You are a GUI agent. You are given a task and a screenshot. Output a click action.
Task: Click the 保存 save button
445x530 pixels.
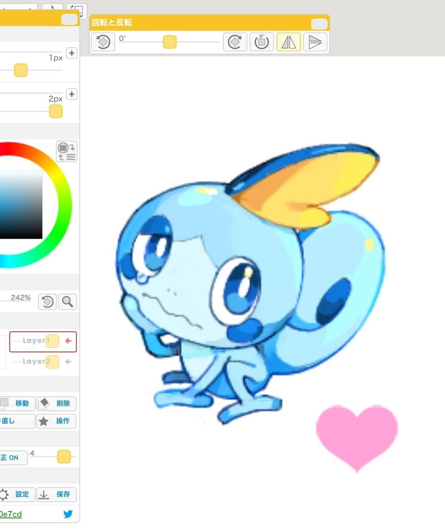point(56,495)
